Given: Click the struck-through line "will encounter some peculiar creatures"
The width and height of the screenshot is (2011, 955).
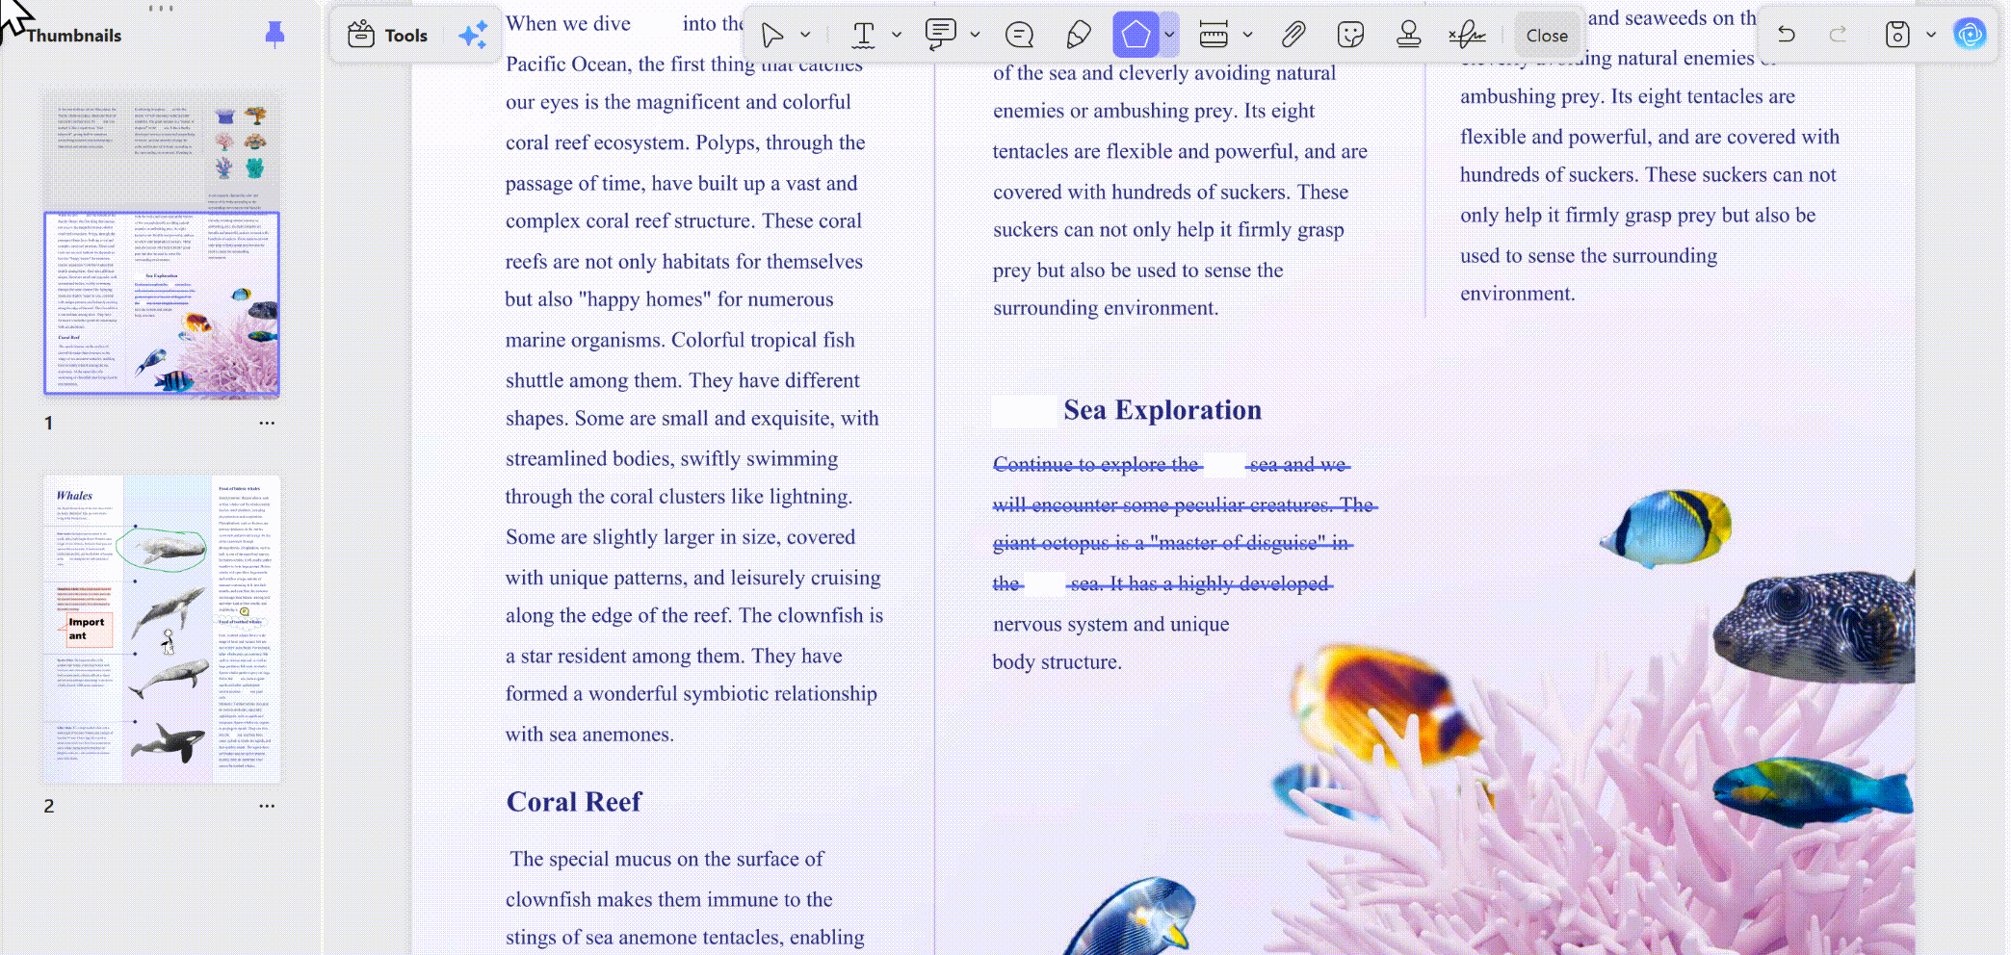Looking at the screenshot, I should (1185, 505).
